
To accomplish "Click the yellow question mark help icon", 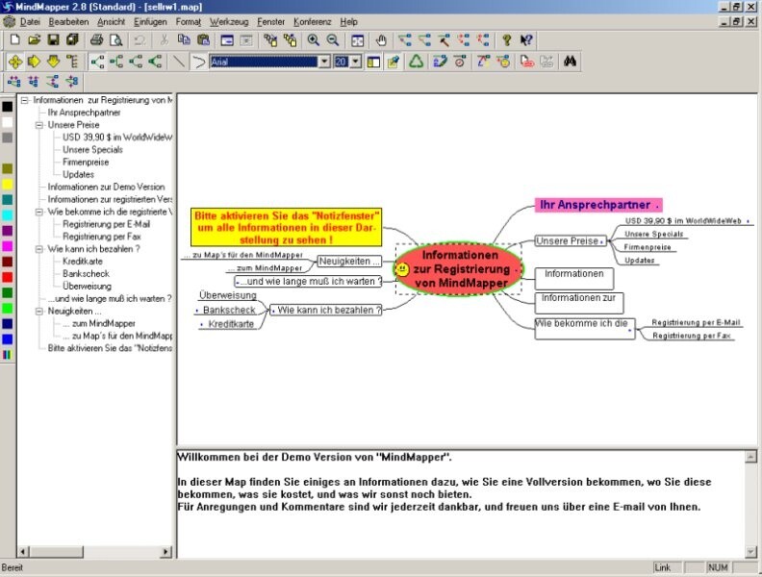I will [x=506, y=40].
